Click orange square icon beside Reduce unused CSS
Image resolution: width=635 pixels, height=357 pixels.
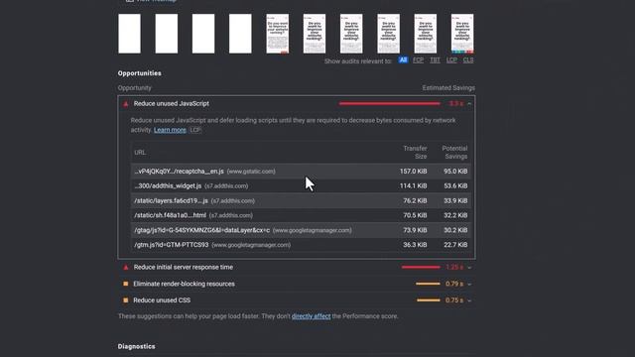(126, 300)
